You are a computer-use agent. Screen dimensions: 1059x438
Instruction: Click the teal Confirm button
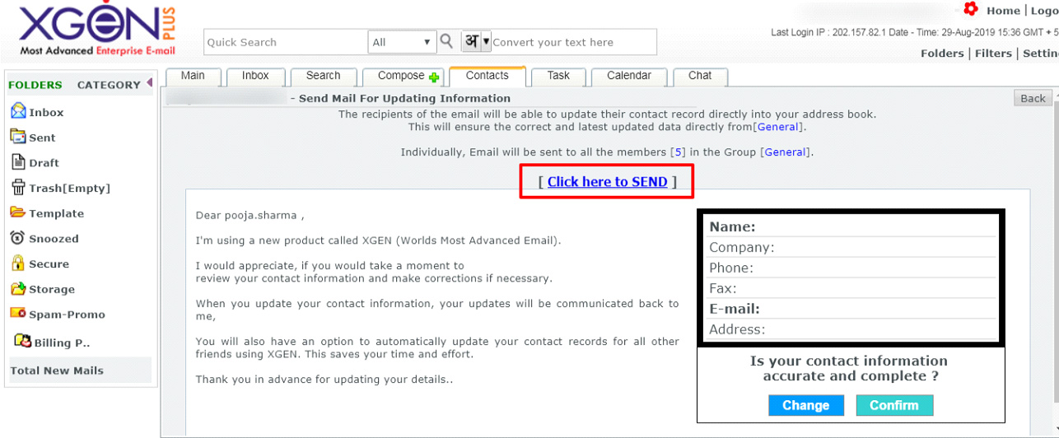click(x=894, y=405)
